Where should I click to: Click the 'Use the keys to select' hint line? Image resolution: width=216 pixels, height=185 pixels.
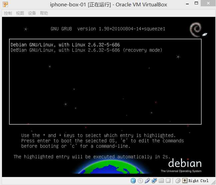(x=98, y=135)
